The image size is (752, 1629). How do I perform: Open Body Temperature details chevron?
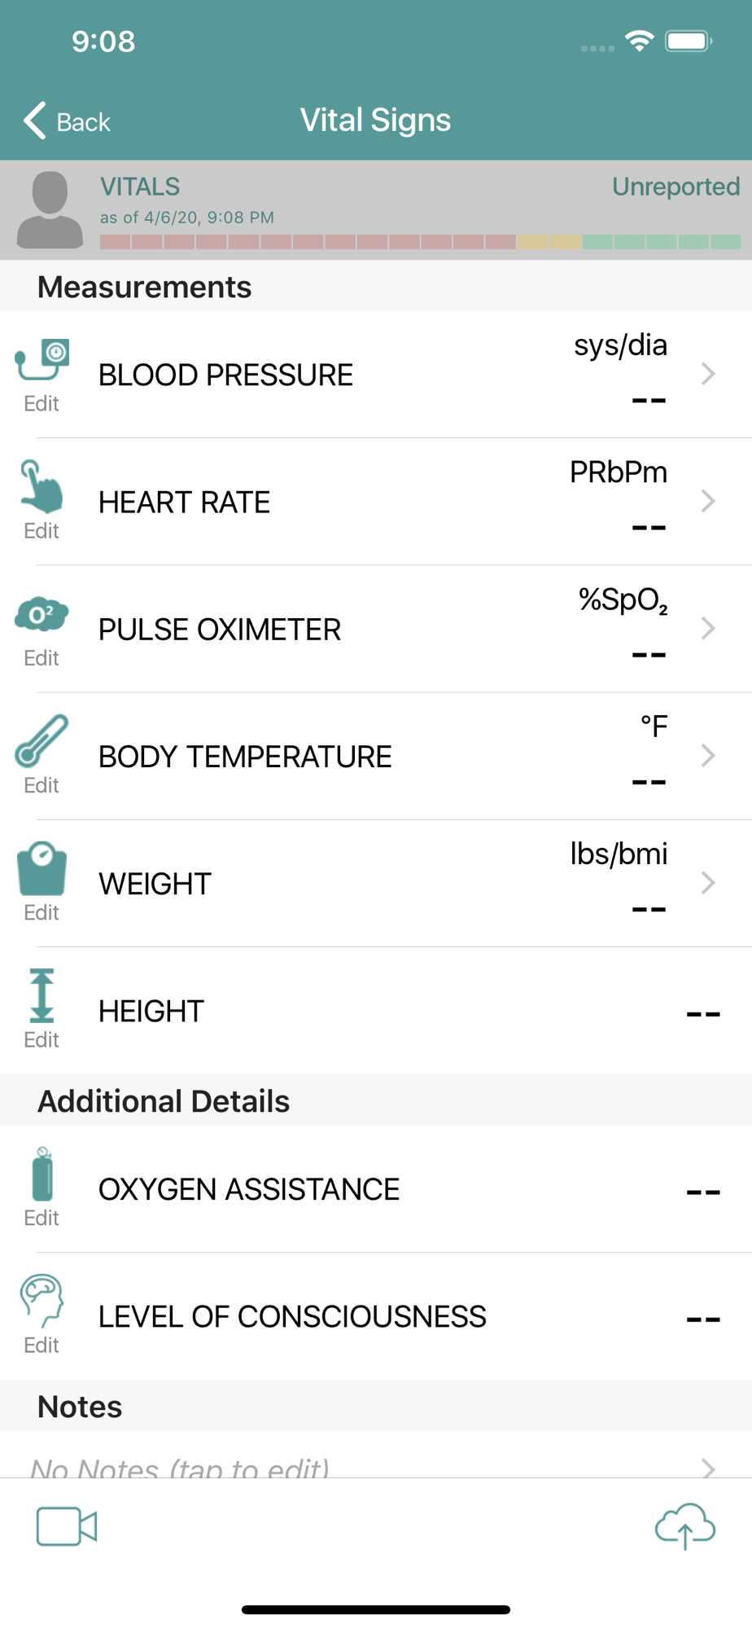pyautogui.click(x=708, y=755)
